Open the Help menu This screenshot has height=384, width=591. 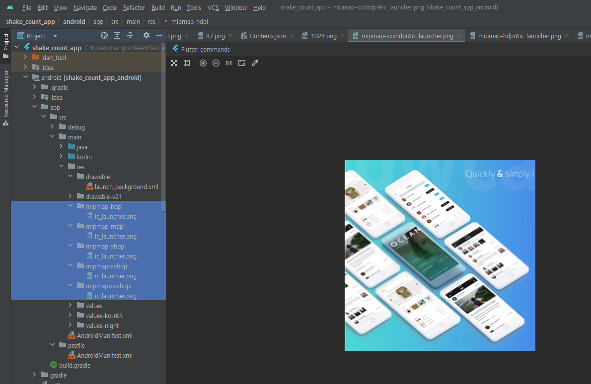coord(259,7)
